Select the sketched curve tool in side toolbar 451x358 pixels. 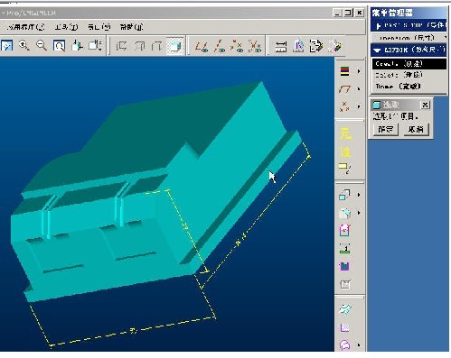(345, 89)
